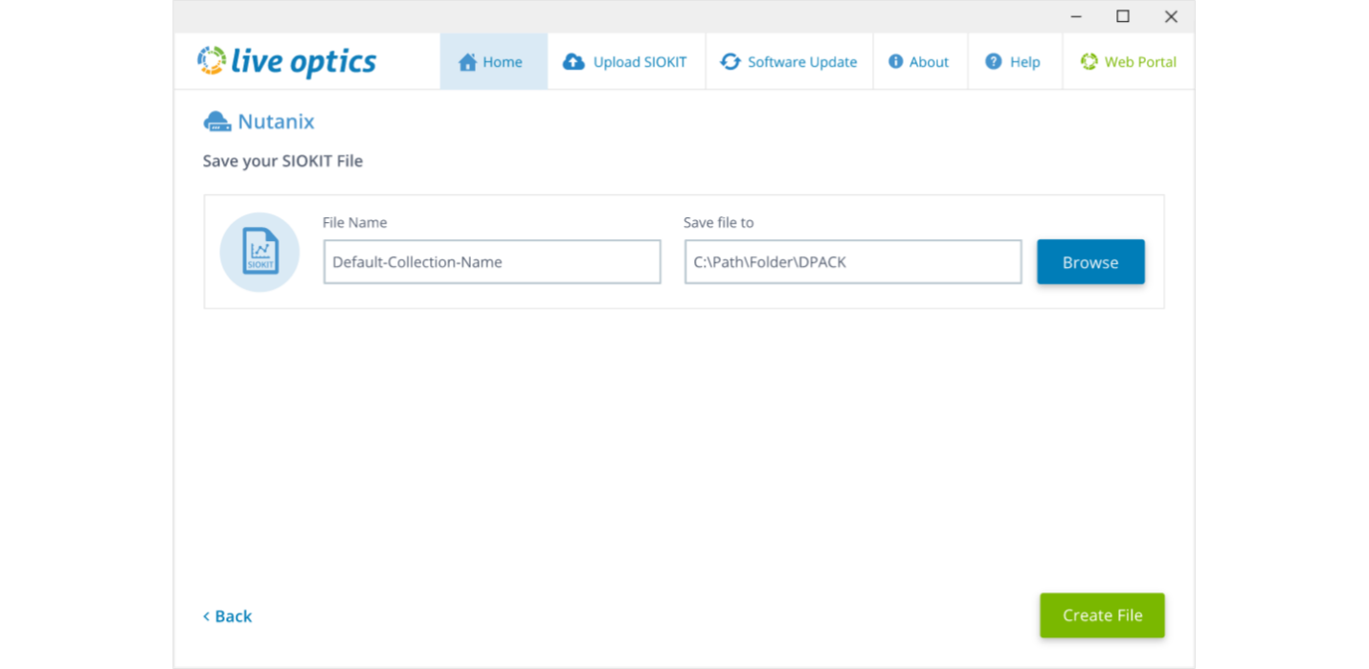Click the Nutanix cloud server icon

(x=217, y=122)
